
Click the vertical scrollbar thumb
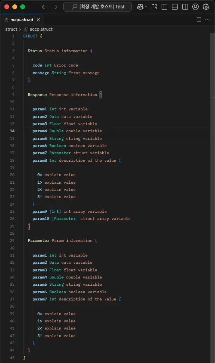click(x=213, y=65)
